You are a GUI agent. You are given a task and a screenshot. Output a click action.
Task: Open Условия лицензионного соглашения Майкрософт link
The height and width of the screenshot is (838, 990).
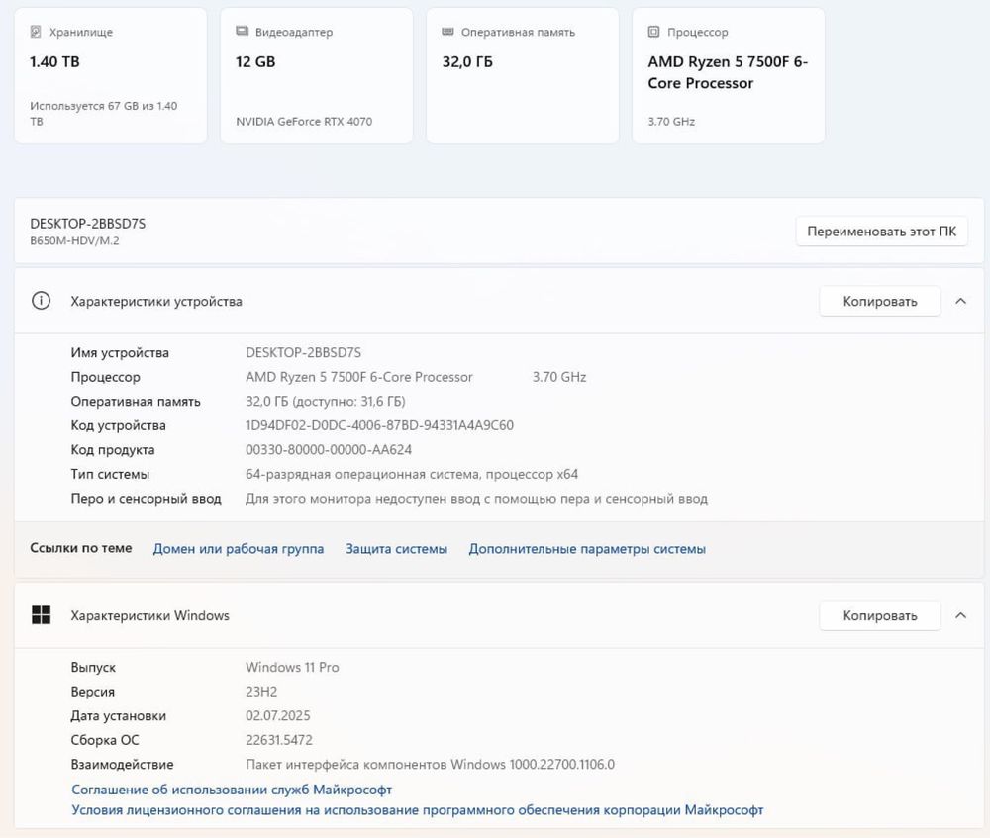coord(418,809)
